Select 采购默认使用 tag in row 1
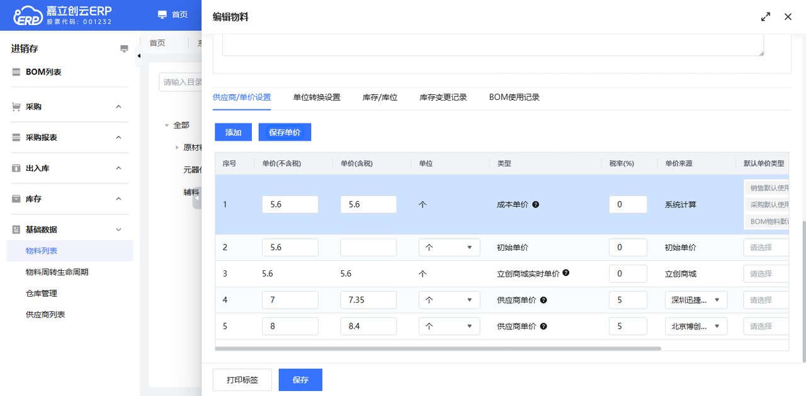The width and height of the screenshot is (806, 396). pyautogui.click(x=766, y=205)
